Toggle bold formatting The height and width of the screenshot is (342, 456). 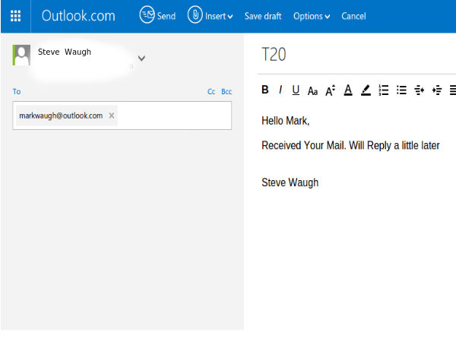pos(265,90)
